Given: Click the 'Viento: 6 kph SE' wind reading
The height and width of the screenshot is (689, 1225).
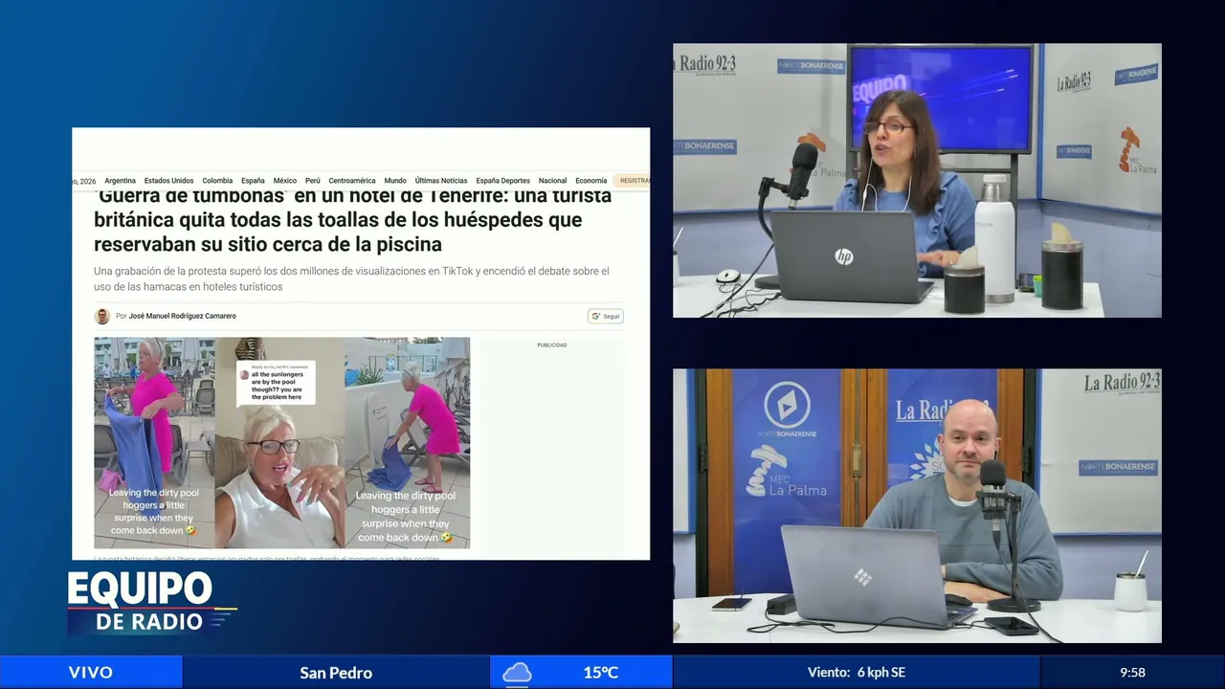Looking at the screenshot, I should pyautogui.click(x=857, y=673).
